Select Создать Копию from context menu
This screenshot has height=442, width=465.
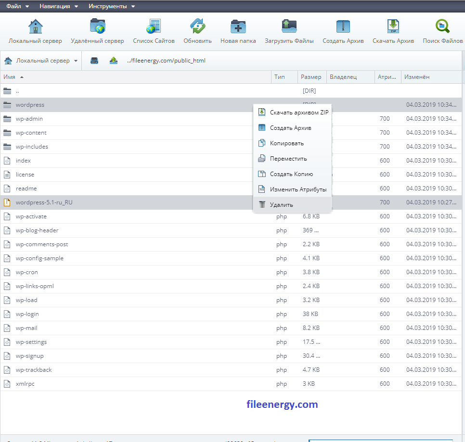tap(292, 174)
